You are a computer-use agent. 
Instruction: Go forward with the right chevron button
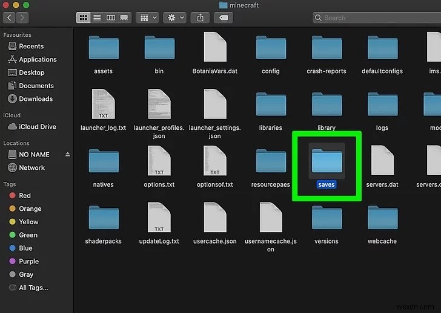click(x=22, y=18)
